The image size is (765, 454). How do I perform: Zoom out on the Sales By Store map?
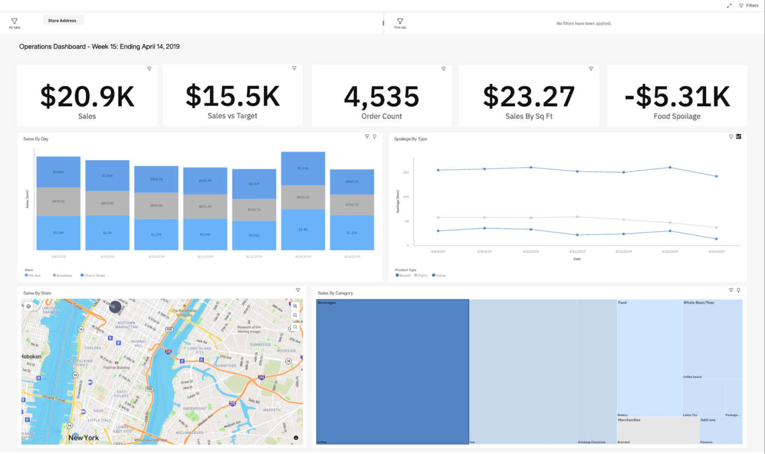pyautogui.click(x=295, y=315)
